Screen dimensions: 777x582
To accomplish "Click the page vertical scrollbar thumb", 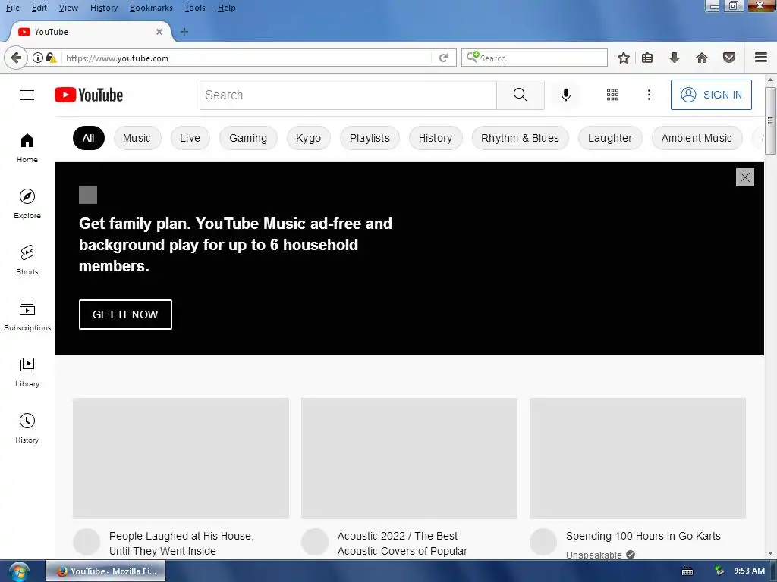I will click(770, 121).
